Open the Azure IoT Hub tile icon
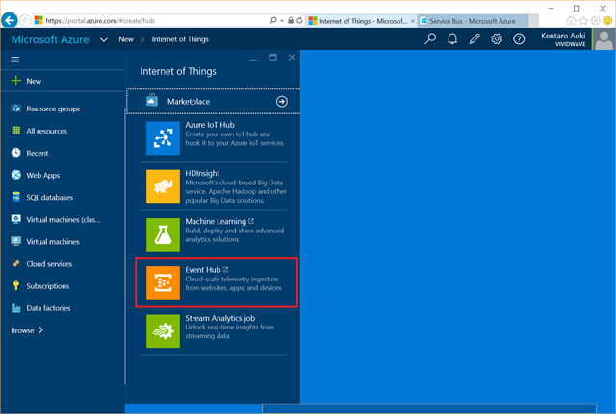Viewport: 616px width, 414px height. click(163, 138)
